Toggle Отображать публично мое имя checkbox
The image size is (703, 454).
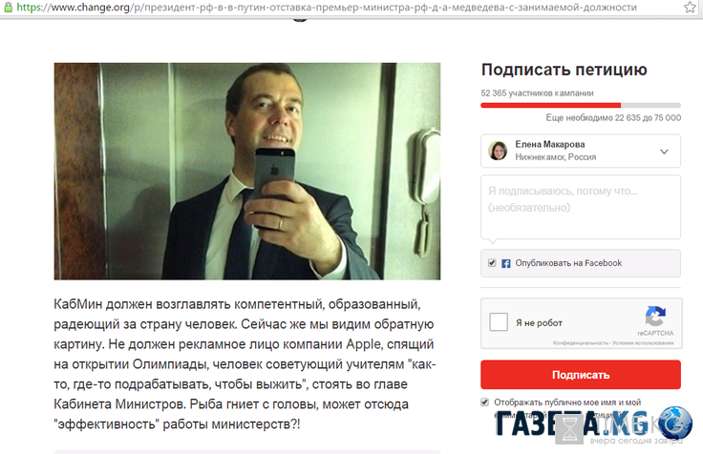[x=484, y=402]
